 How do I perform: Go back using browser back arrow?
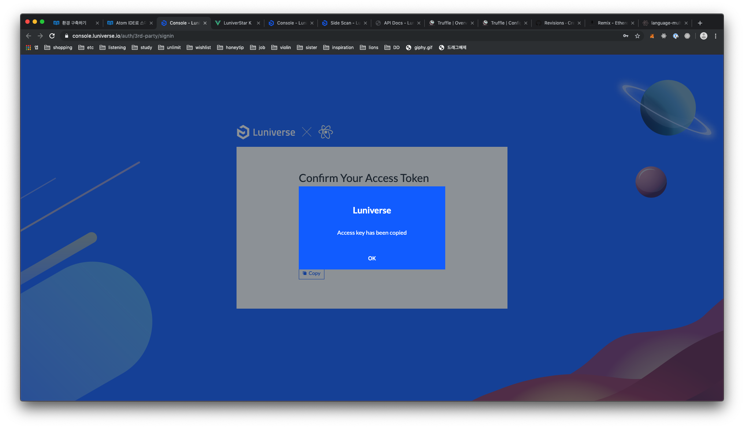[29, 36]
